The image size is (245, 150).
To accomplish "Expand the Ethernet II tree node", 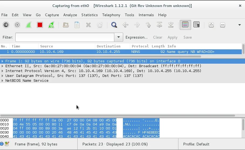I will (x=2, y=66).
